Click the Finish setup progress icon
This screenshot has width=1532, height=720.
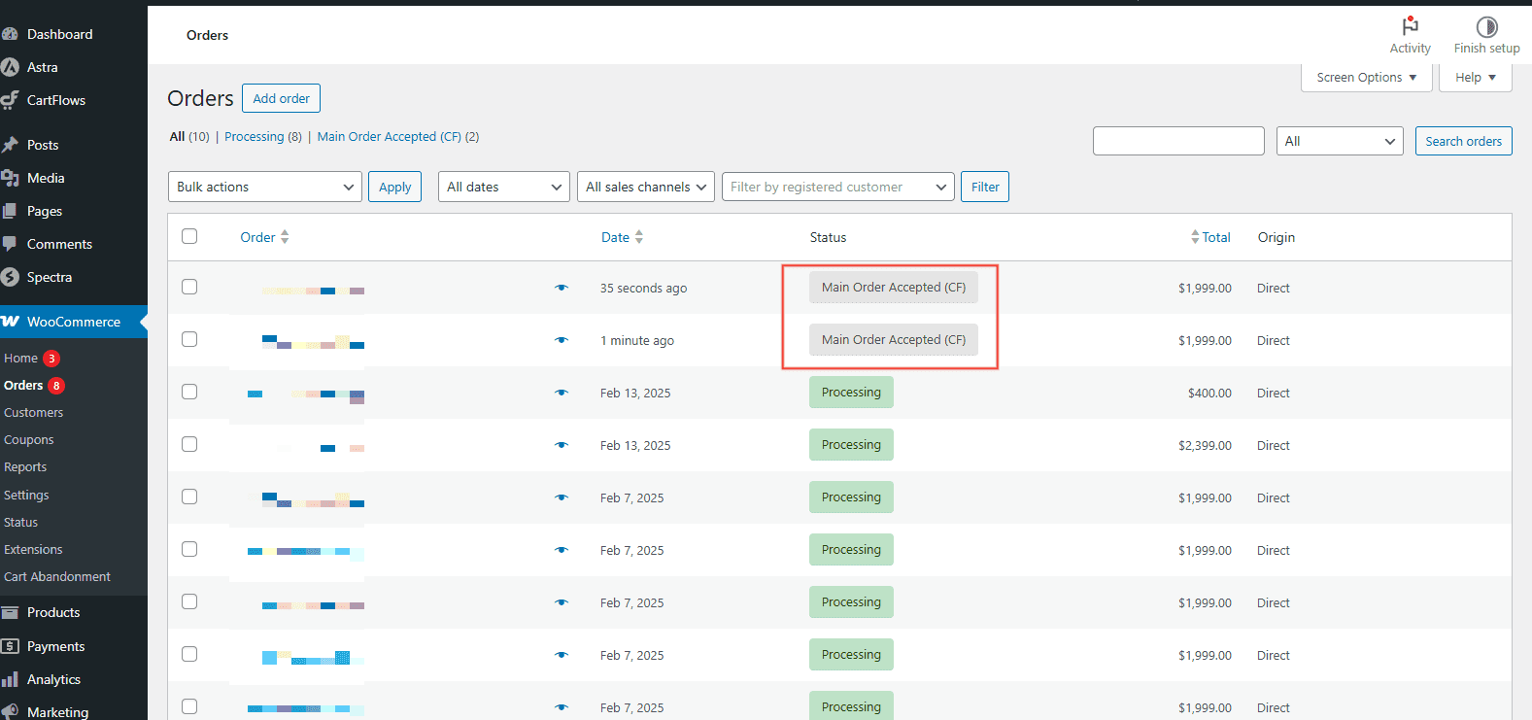click(1486, 26)
